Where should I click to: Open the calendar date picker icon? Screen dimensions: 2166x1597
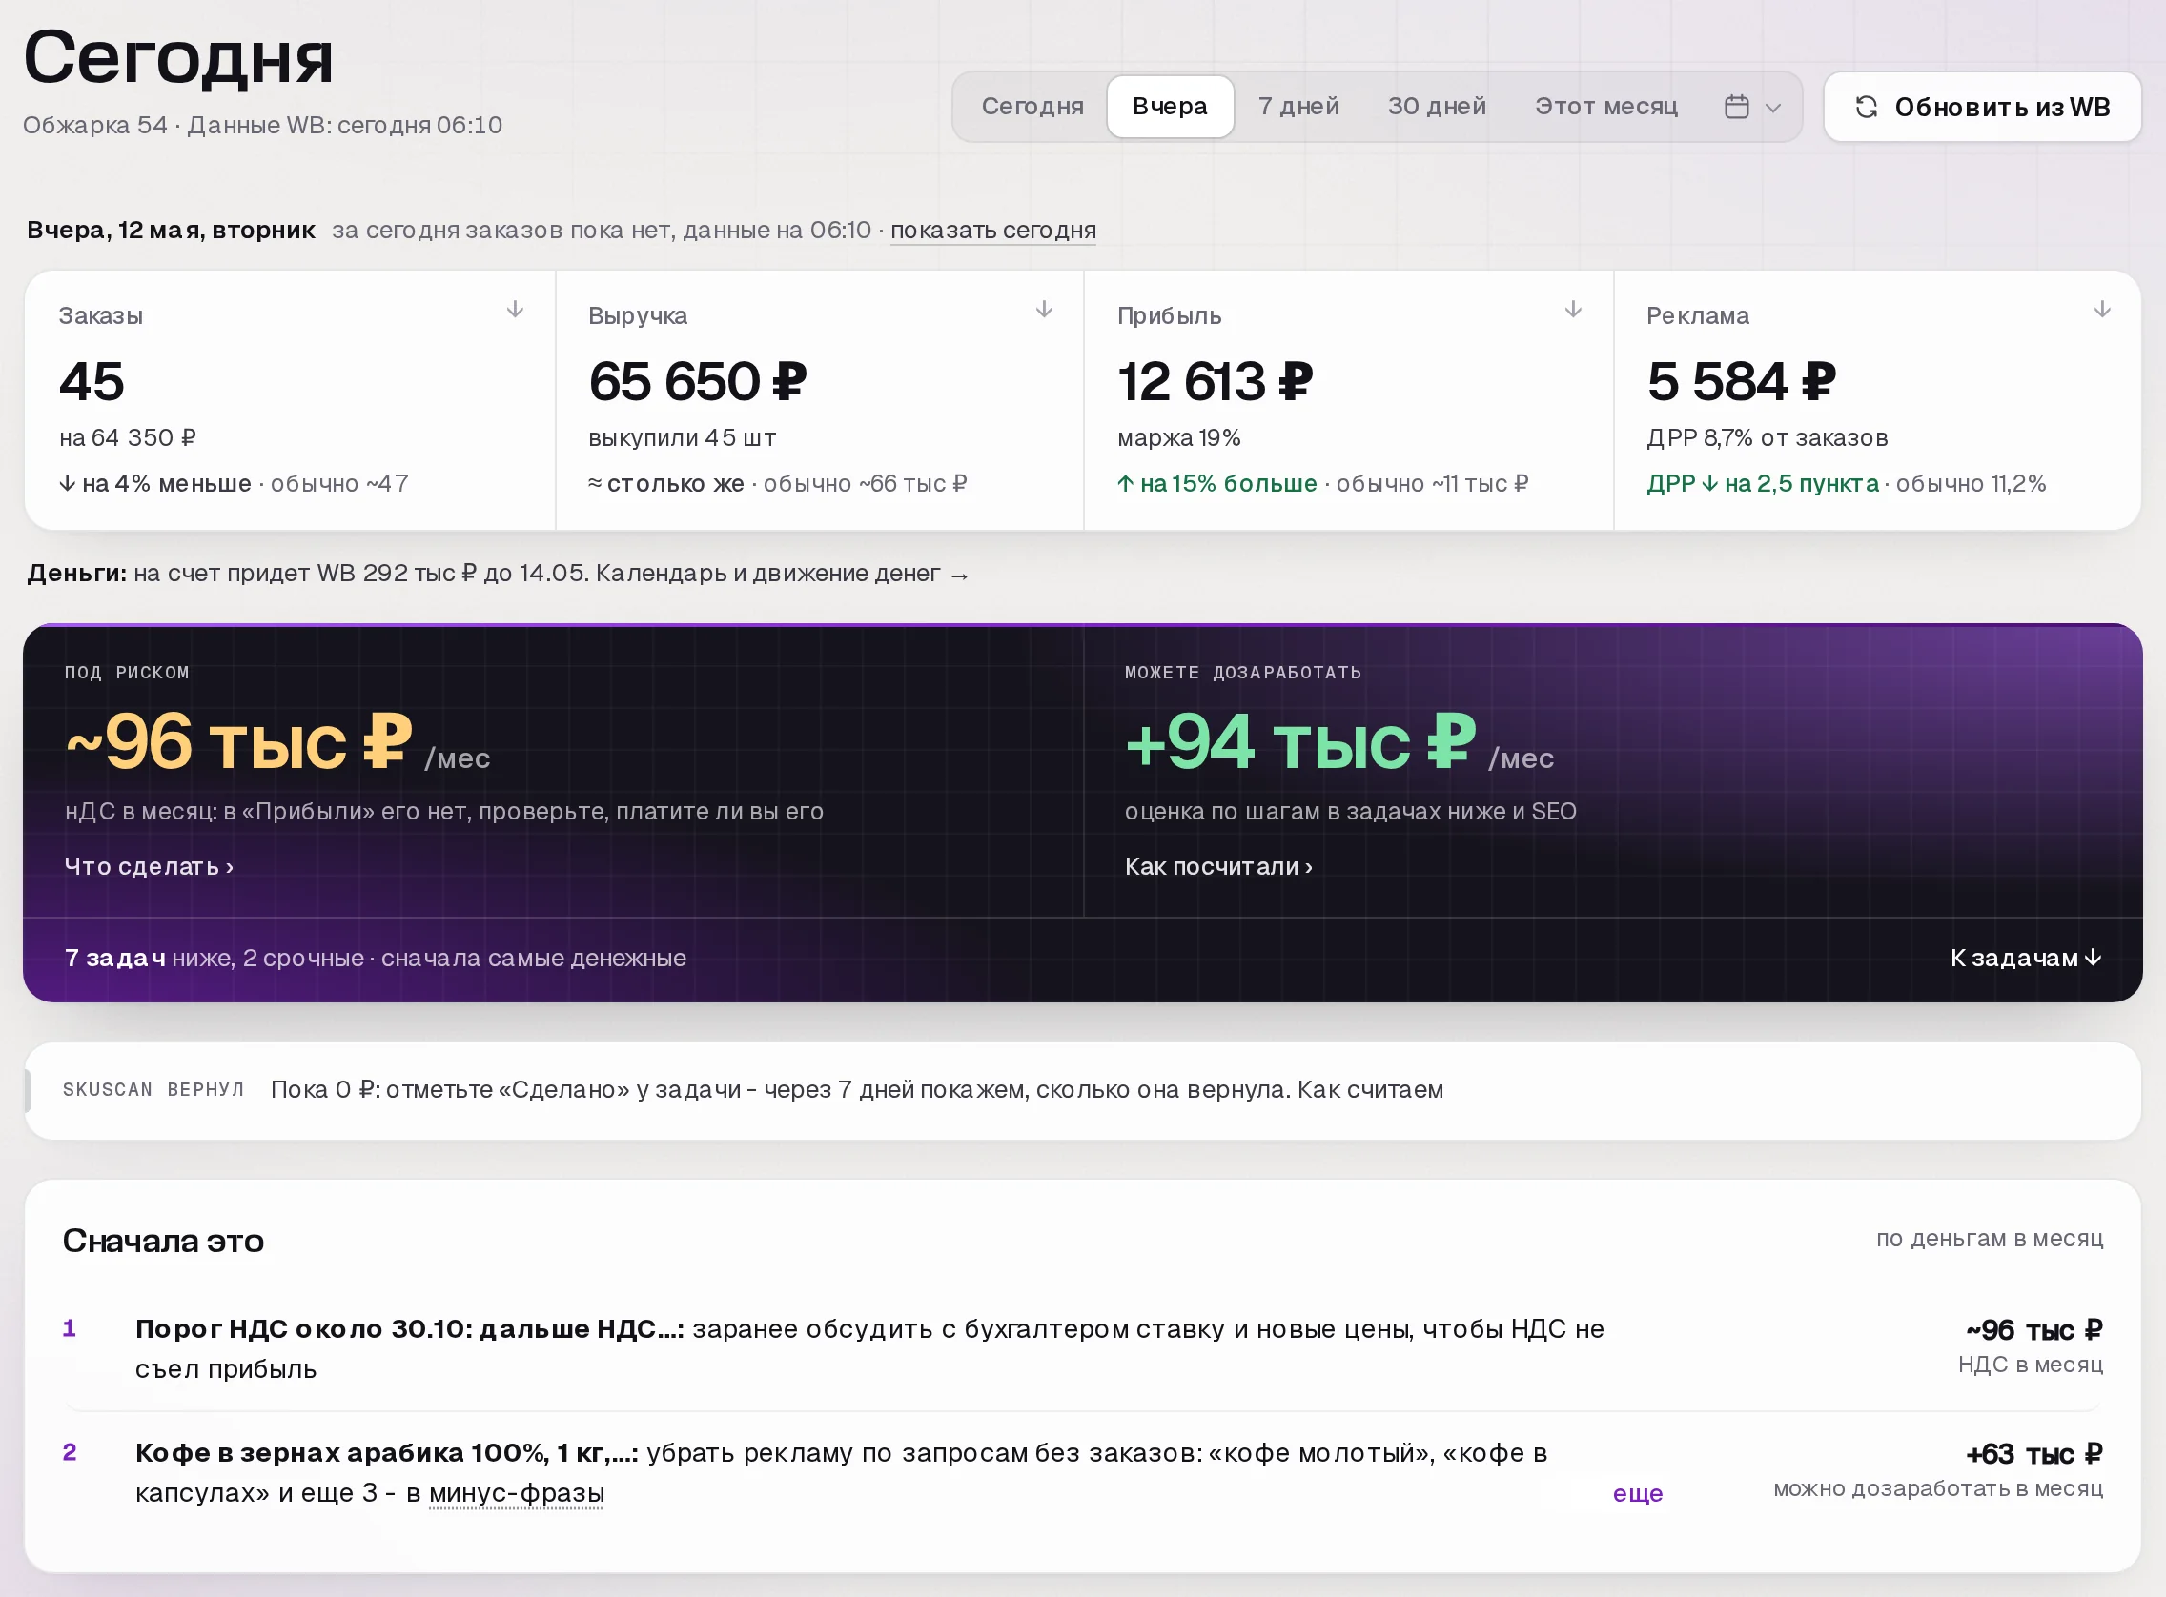(1737, 107)
